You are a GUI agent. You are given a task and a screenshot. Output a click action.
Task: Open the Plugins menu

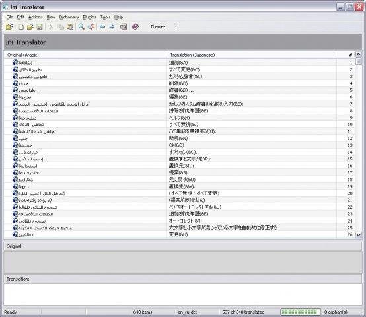point(90,17)
